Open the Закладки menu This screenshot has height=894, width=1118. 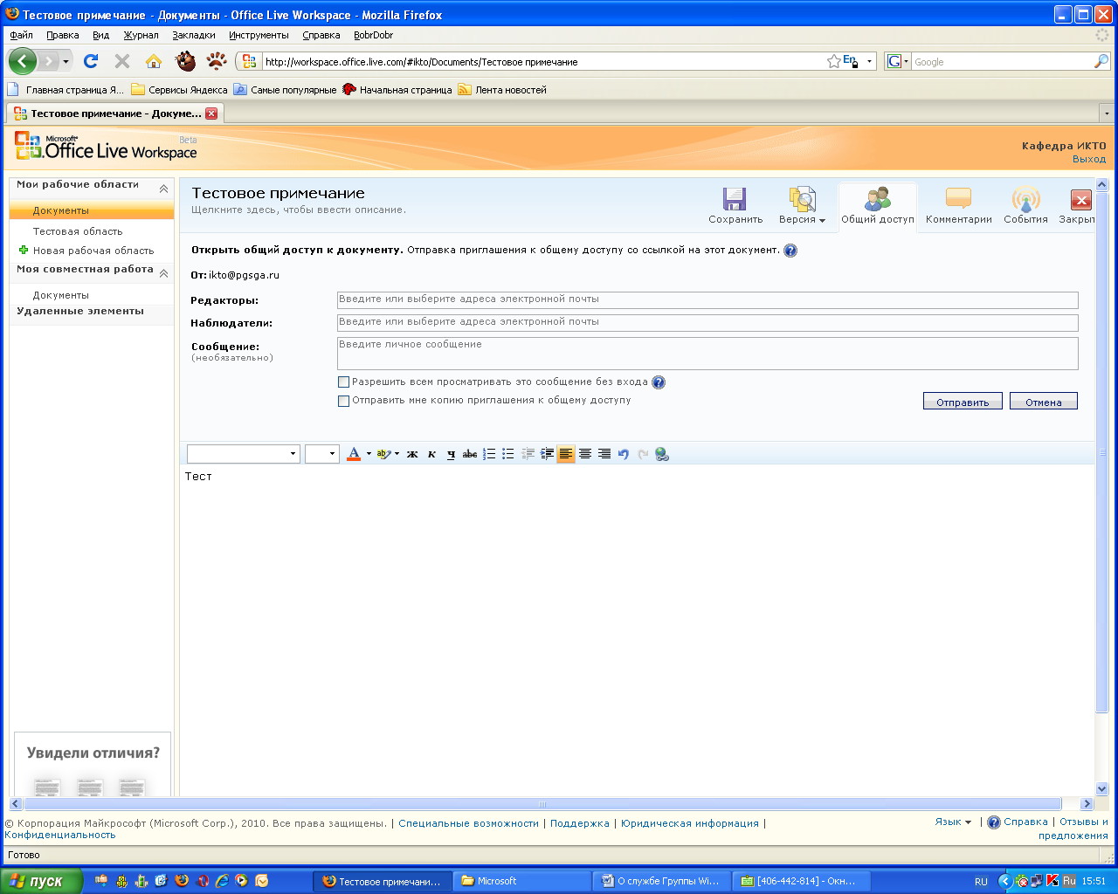coord(194,35)
